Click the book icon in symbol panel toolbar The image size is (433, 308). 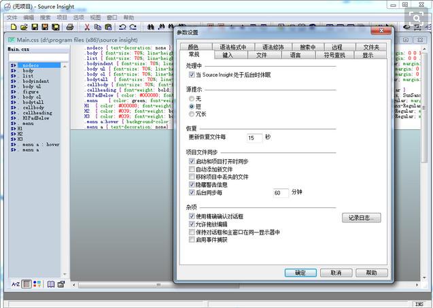tap(50, 284)
